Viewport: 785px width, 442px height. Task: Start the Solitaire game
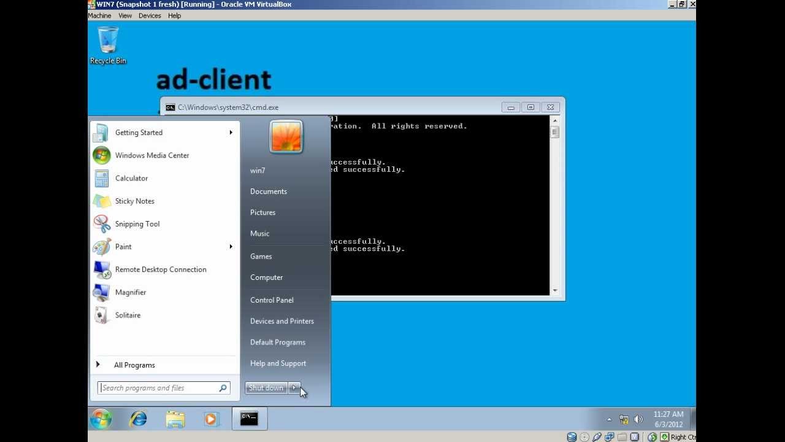164,315
